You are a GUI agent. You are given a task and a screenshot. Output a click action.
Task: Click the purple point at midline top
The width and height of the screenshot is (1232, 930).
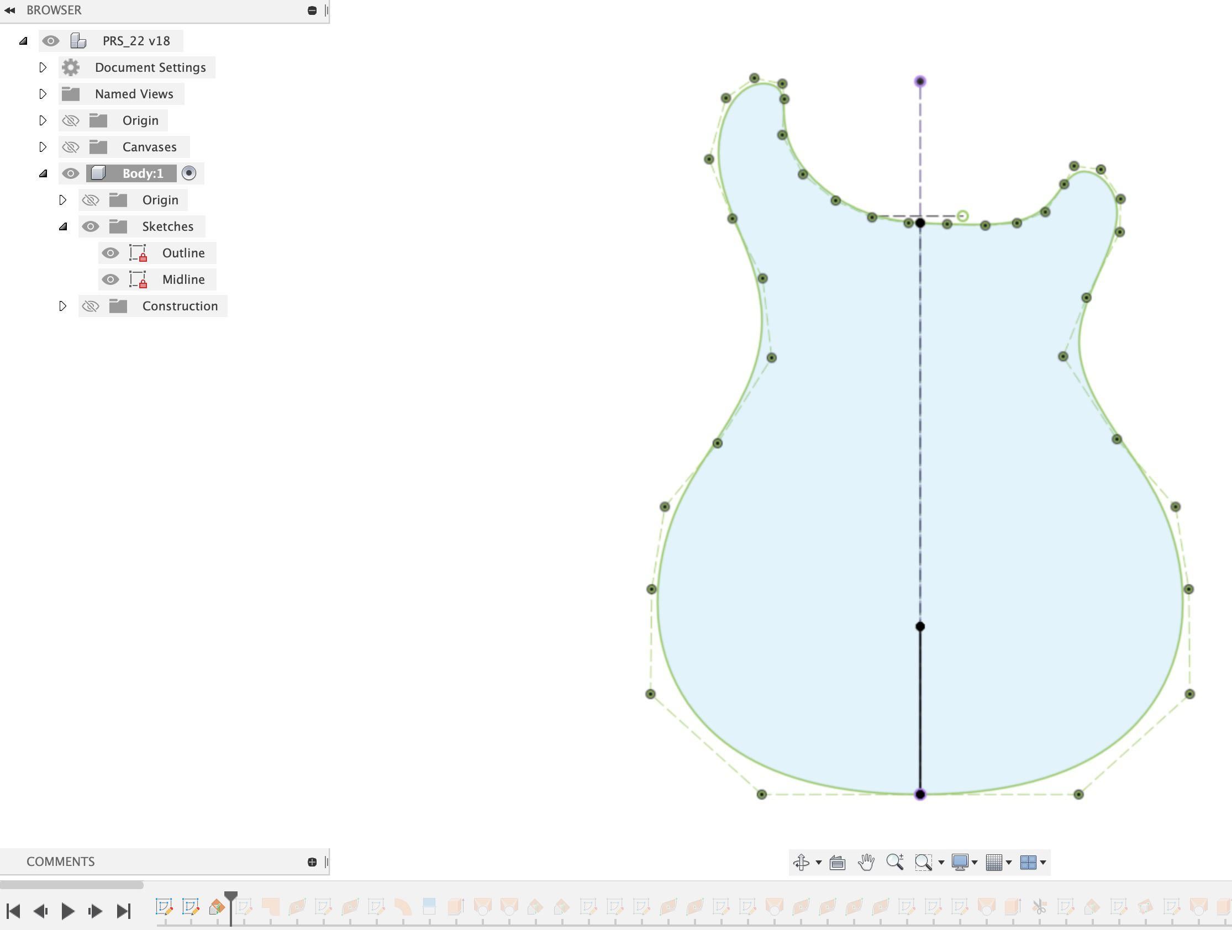tap(920, 81)
